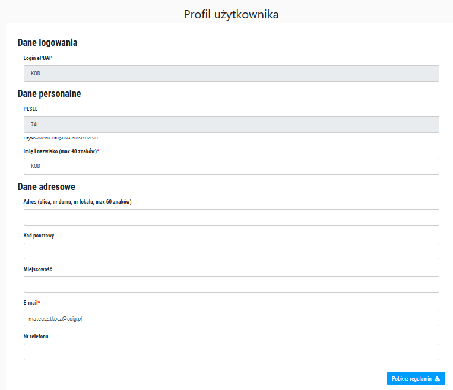Click the Dane personalne heading
The image size is (453, 390).
tap(49, 94)
